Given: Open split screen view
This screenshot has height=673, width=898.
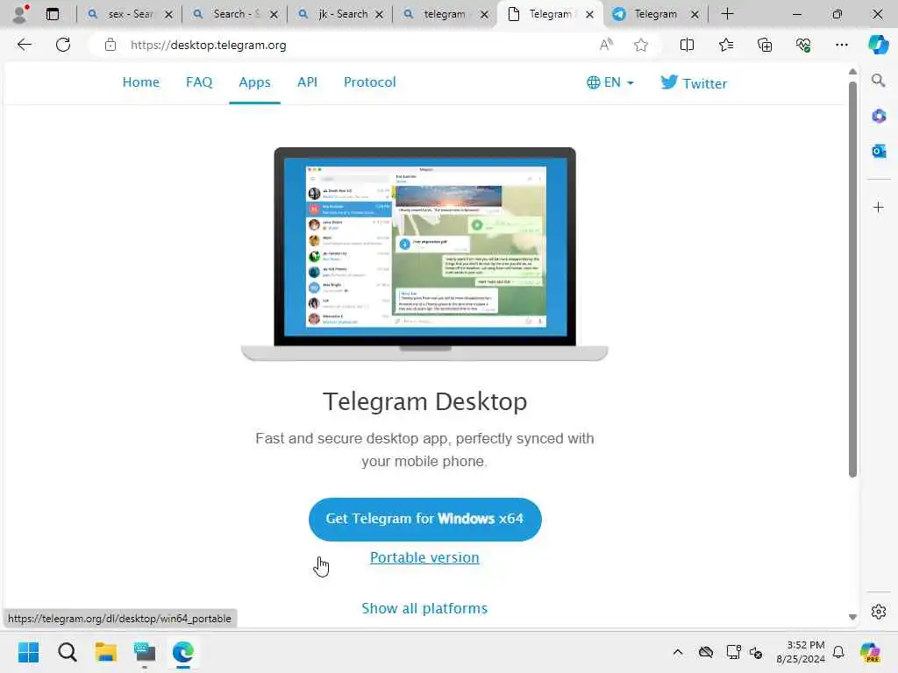Looking at the screenshot, I should tap(687, 45).
